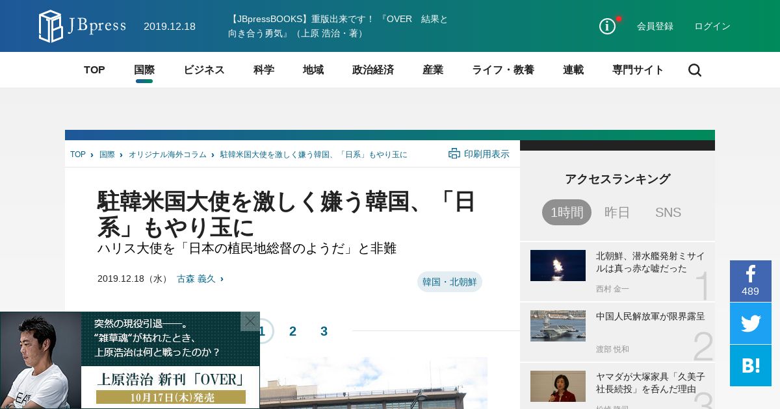Go to article page 3

(x=324, y=331)
